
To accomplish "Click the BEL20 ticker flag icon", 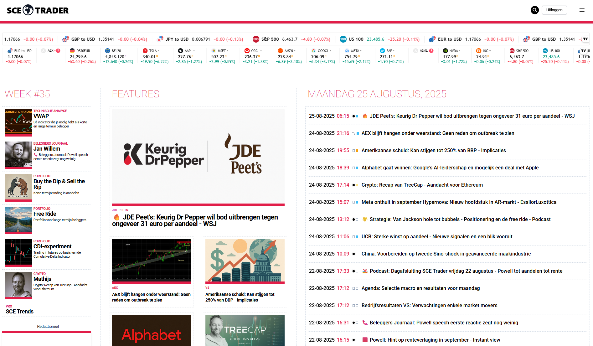I will [x=107, y=51].
